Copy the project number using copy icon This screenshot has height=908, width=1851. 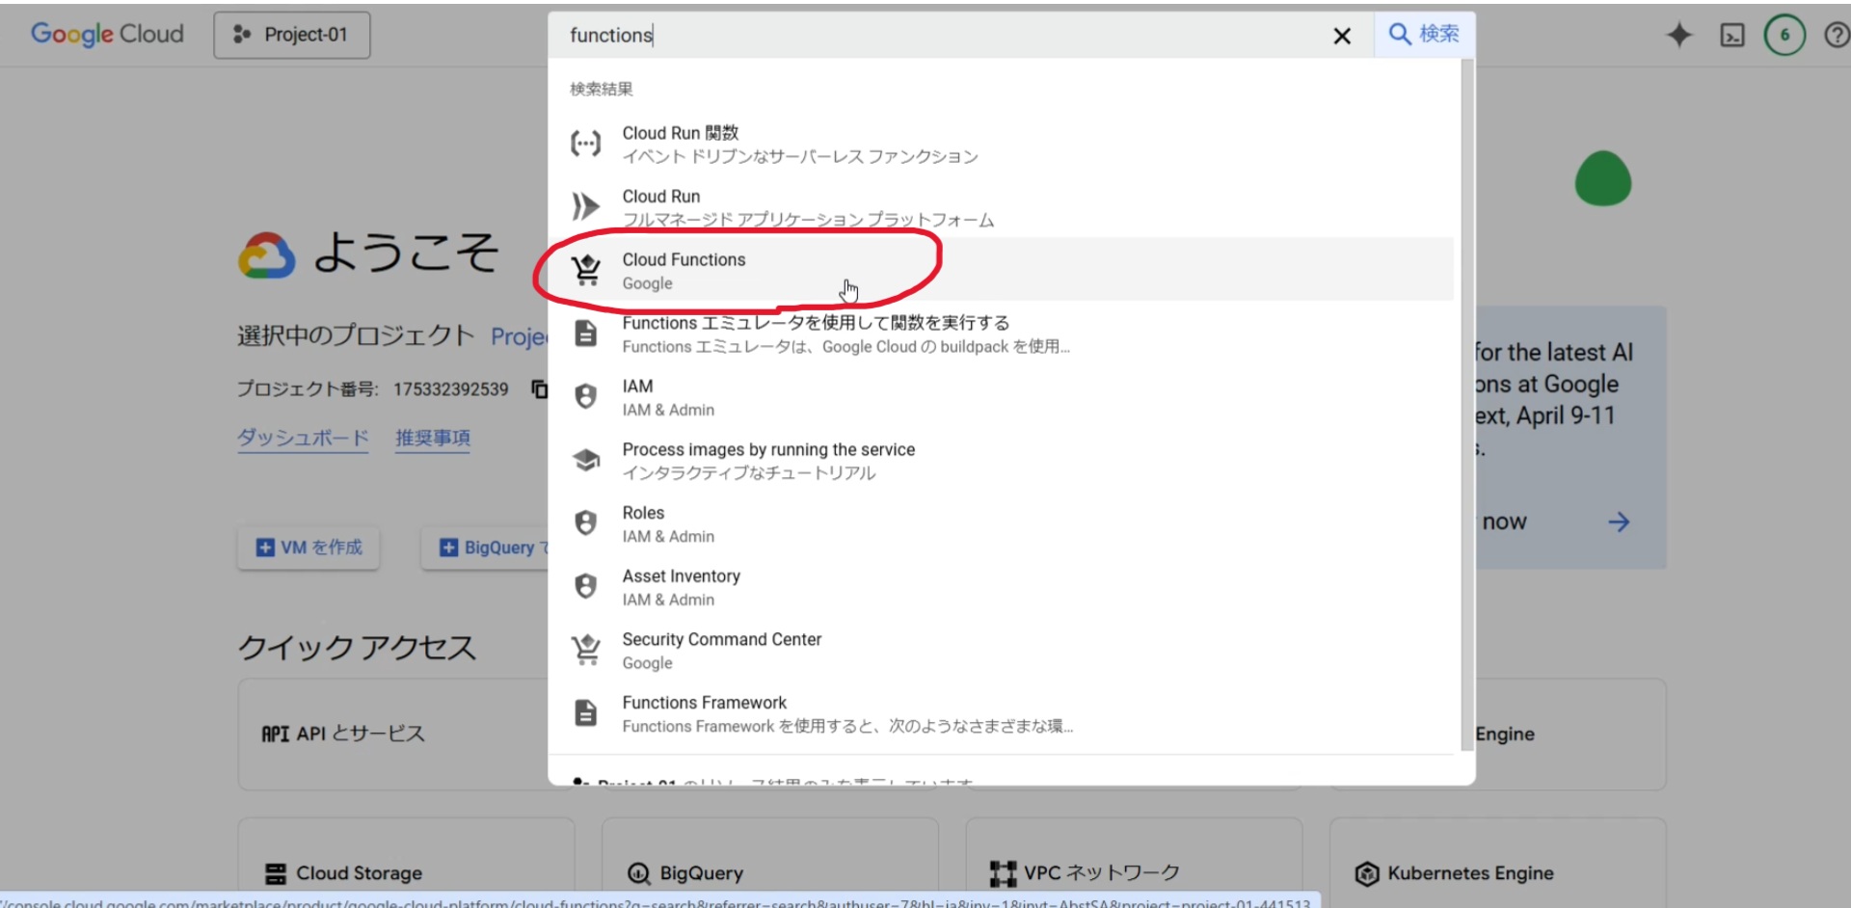[540, 388]
